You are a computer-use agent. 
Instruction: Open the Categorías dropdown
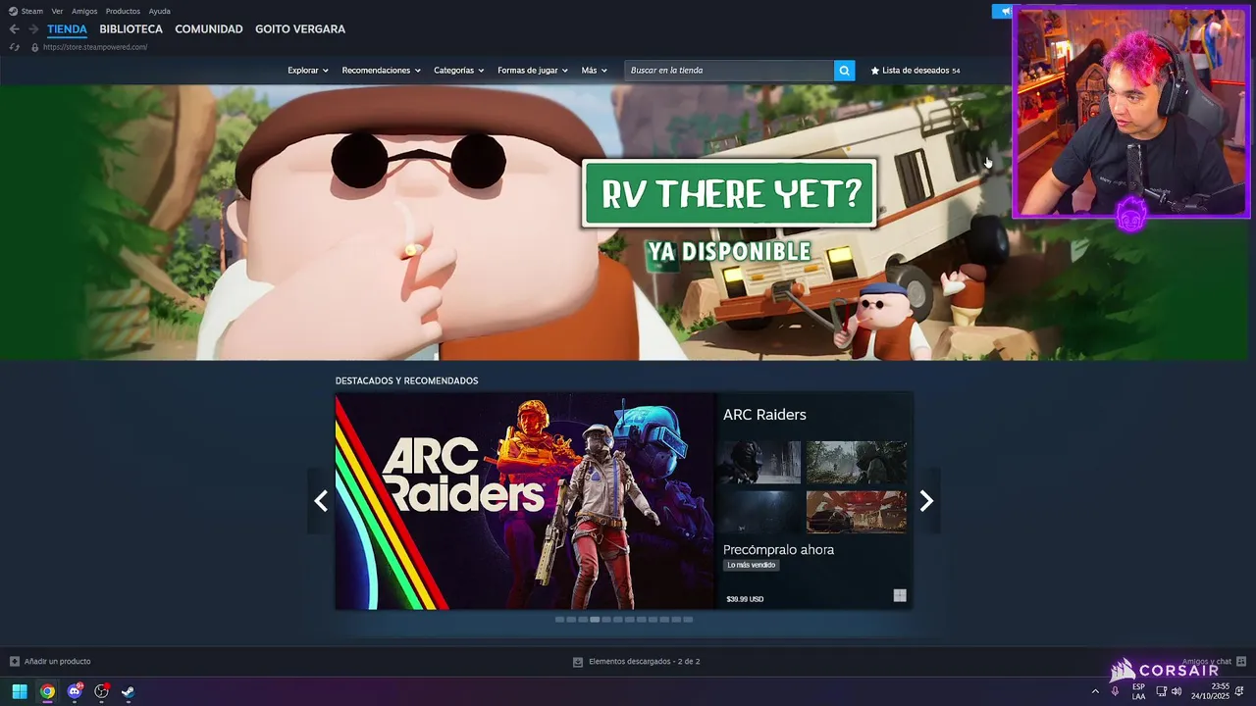tap(459, 71)
